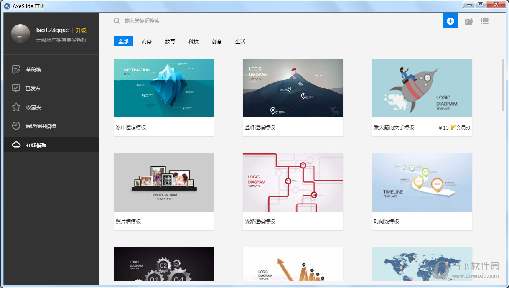This screenshot has height=288, width=509.
Task: Click the AxeSlide app logo in title bar
Action: (7, 5)
